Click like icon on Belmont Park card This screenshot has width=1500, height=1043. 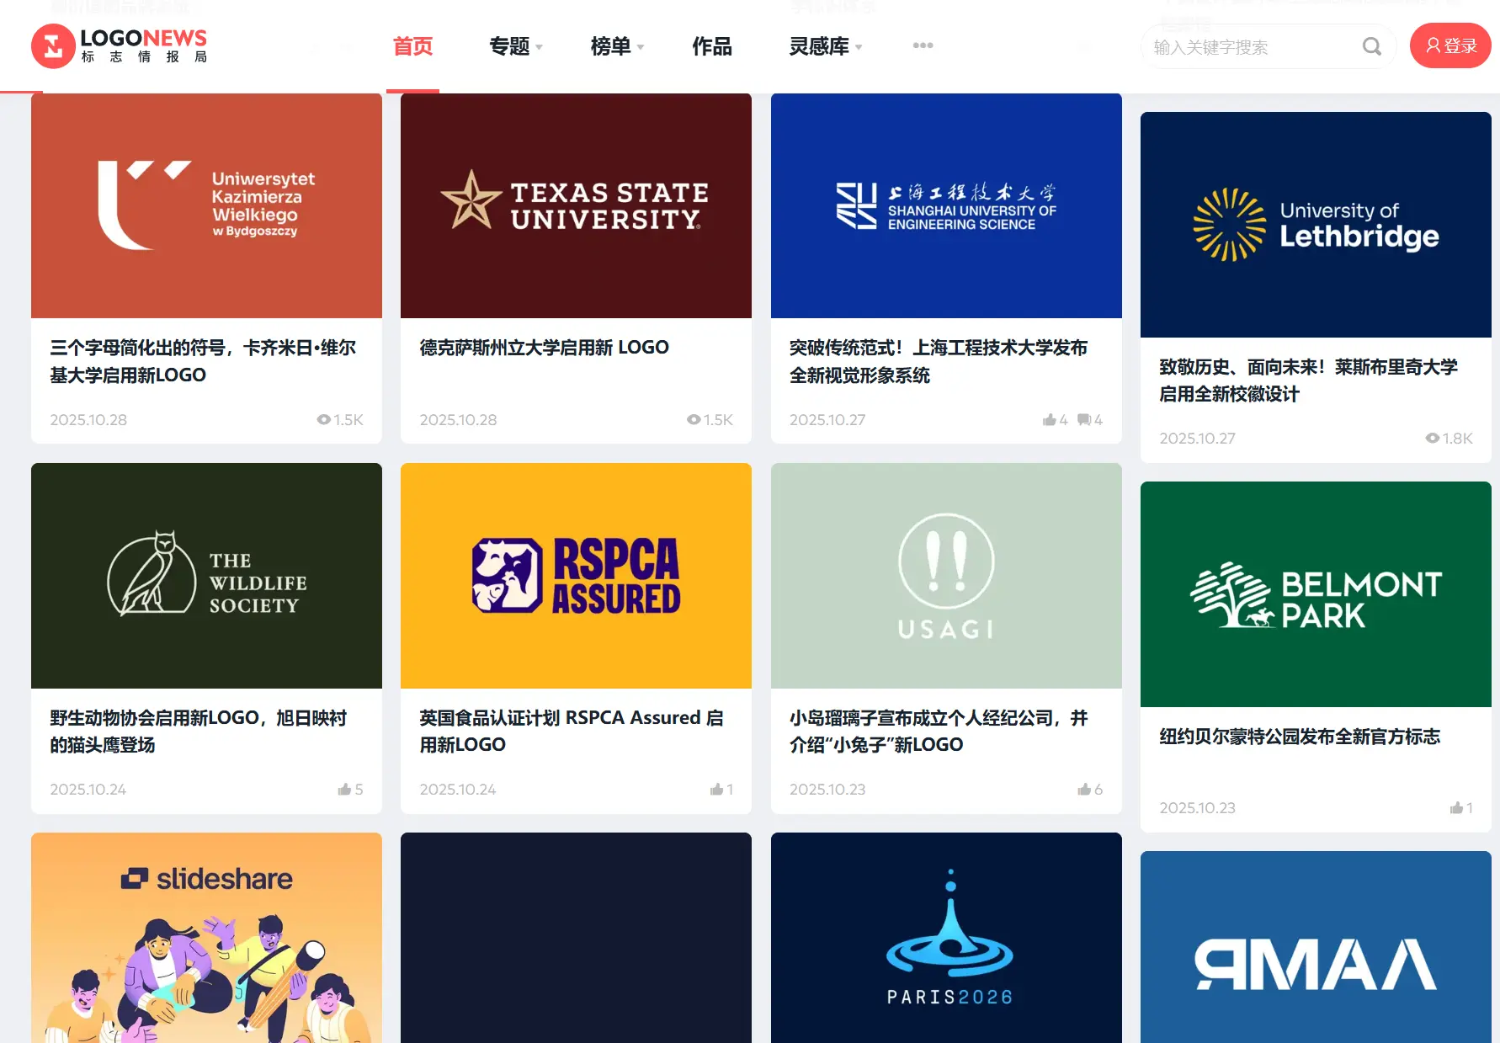tap(1456, 808)
